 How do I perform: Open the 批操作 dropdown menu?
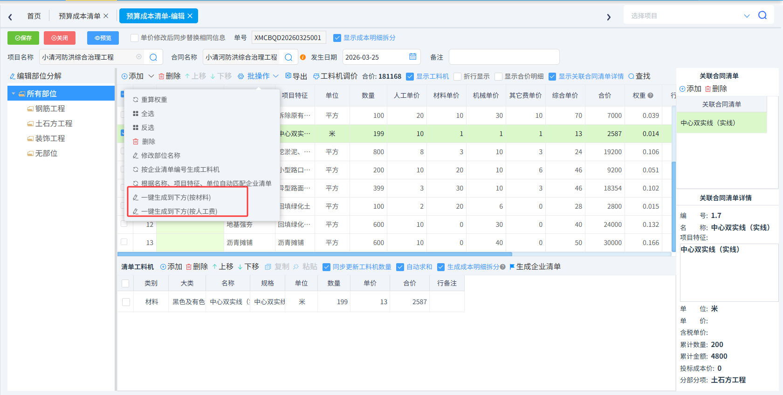coord(258,76)
